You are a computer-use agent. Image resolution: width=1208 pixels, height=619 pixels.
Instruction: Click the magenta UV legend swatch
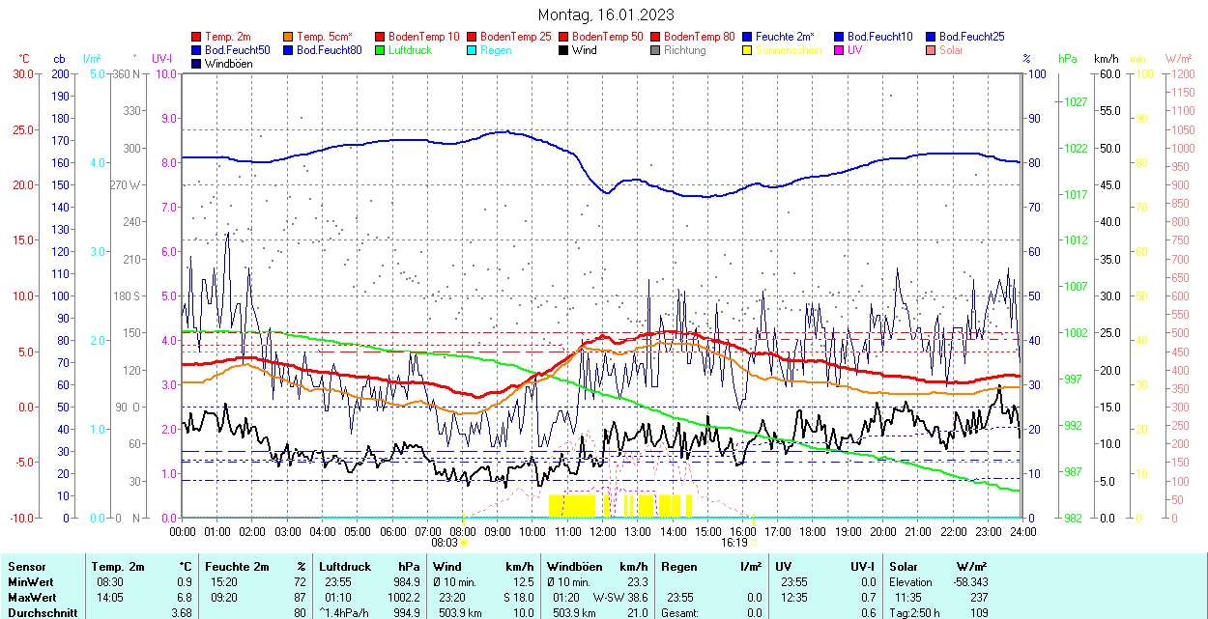[x=840, y=50]
